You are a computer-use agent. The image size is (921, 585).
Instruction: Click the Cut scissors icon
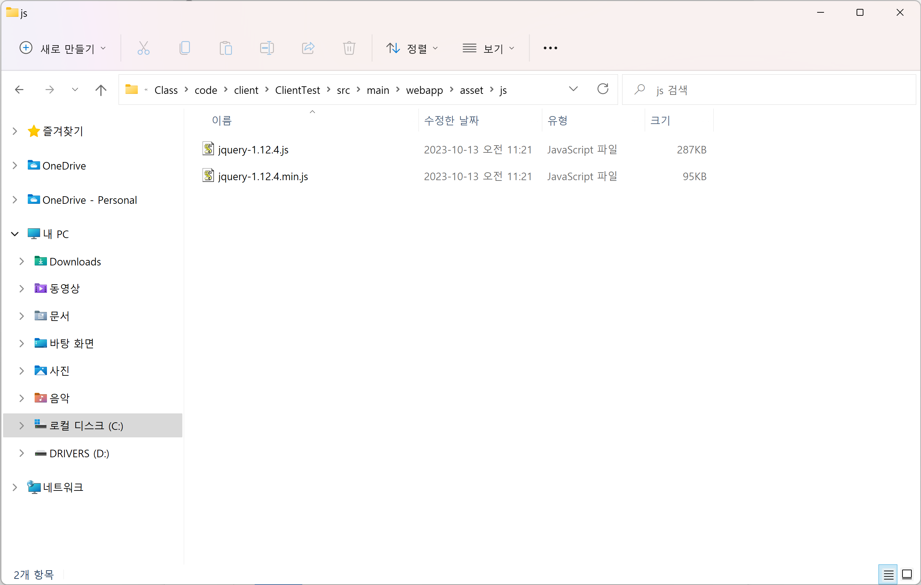coord(143,48)
